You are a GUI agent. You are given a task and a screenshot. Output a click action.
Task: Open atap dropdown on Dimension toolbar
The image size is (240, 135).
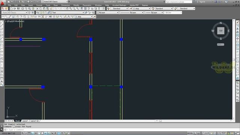point(84,16)
